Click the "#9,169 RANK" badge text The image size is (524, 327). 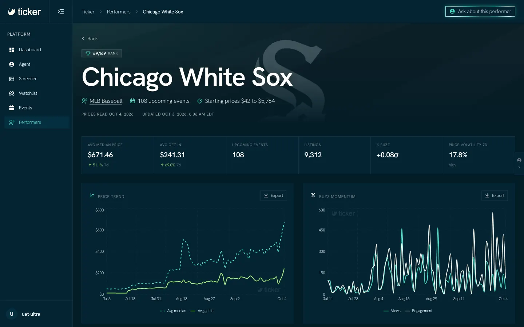[x=106, y=53]
